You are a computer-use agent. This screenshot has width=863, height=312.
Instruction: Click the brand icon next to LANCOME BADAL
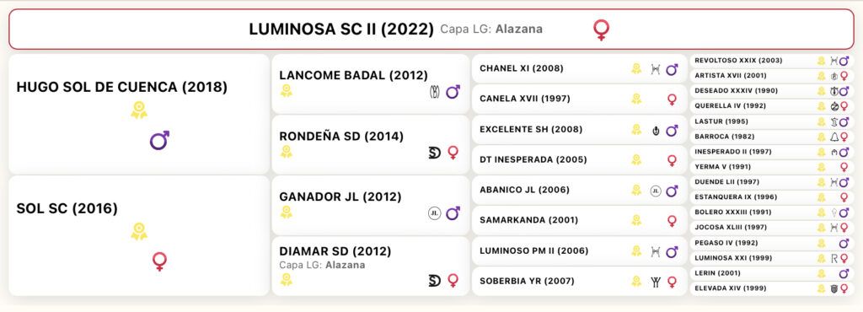tap(434, 92)
